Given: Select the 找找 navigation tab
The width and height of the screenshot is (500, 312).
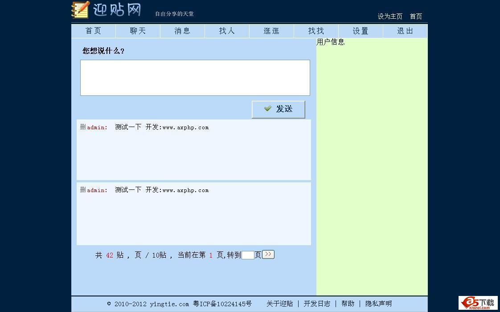Looking at the screenshot, I should click(x=316, y=31).
